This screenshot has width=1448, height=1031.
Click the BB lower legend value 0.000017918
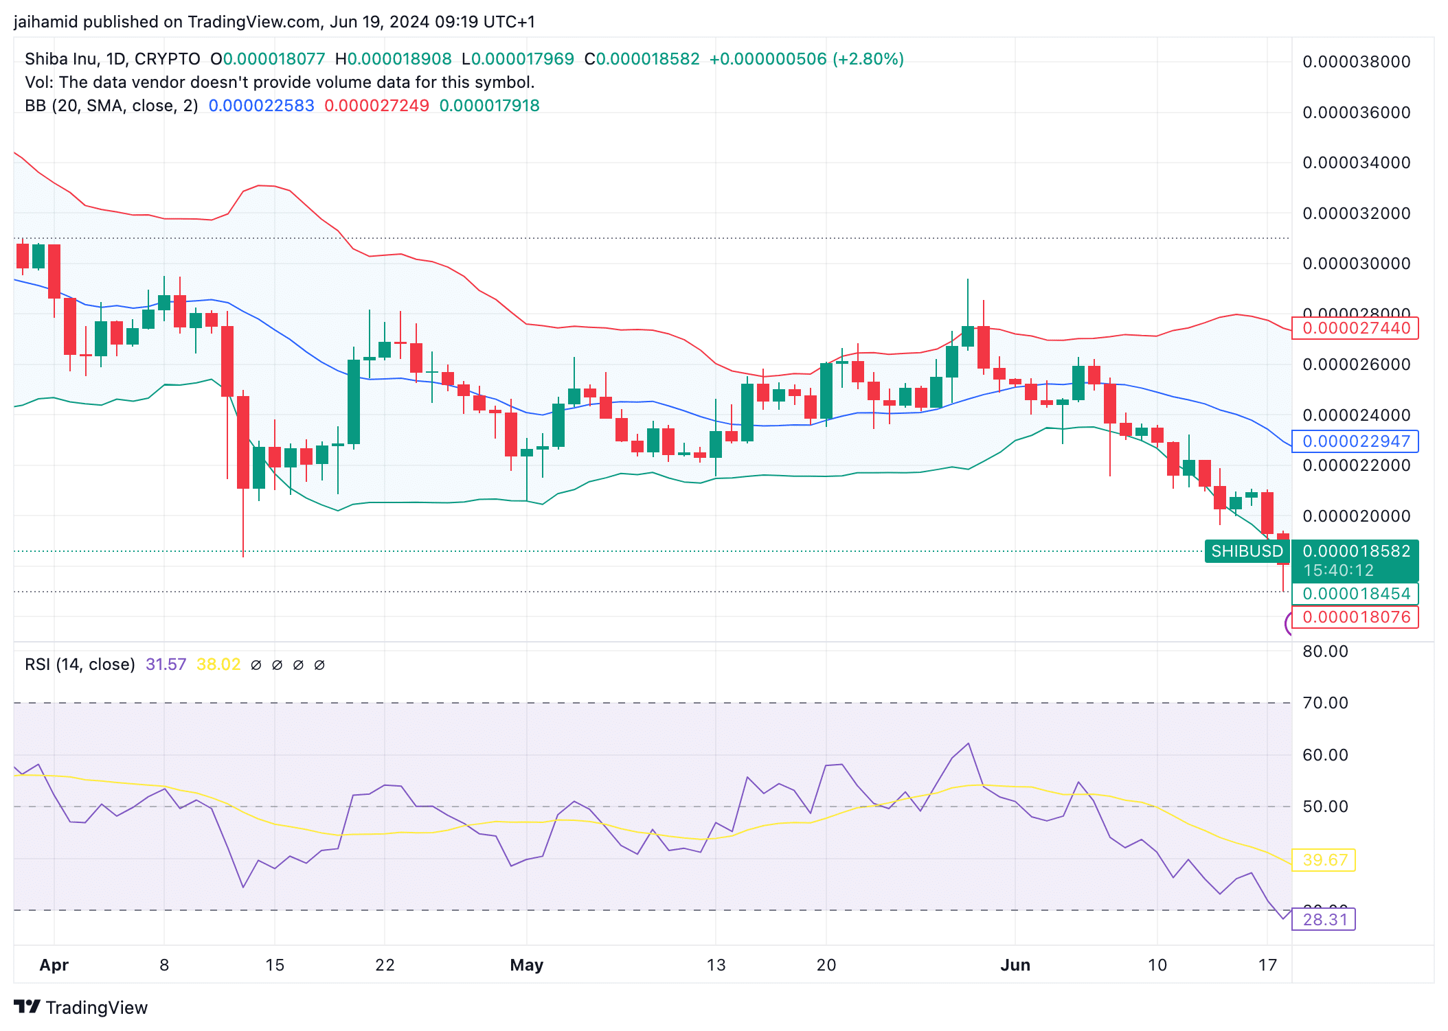[489, 106]
